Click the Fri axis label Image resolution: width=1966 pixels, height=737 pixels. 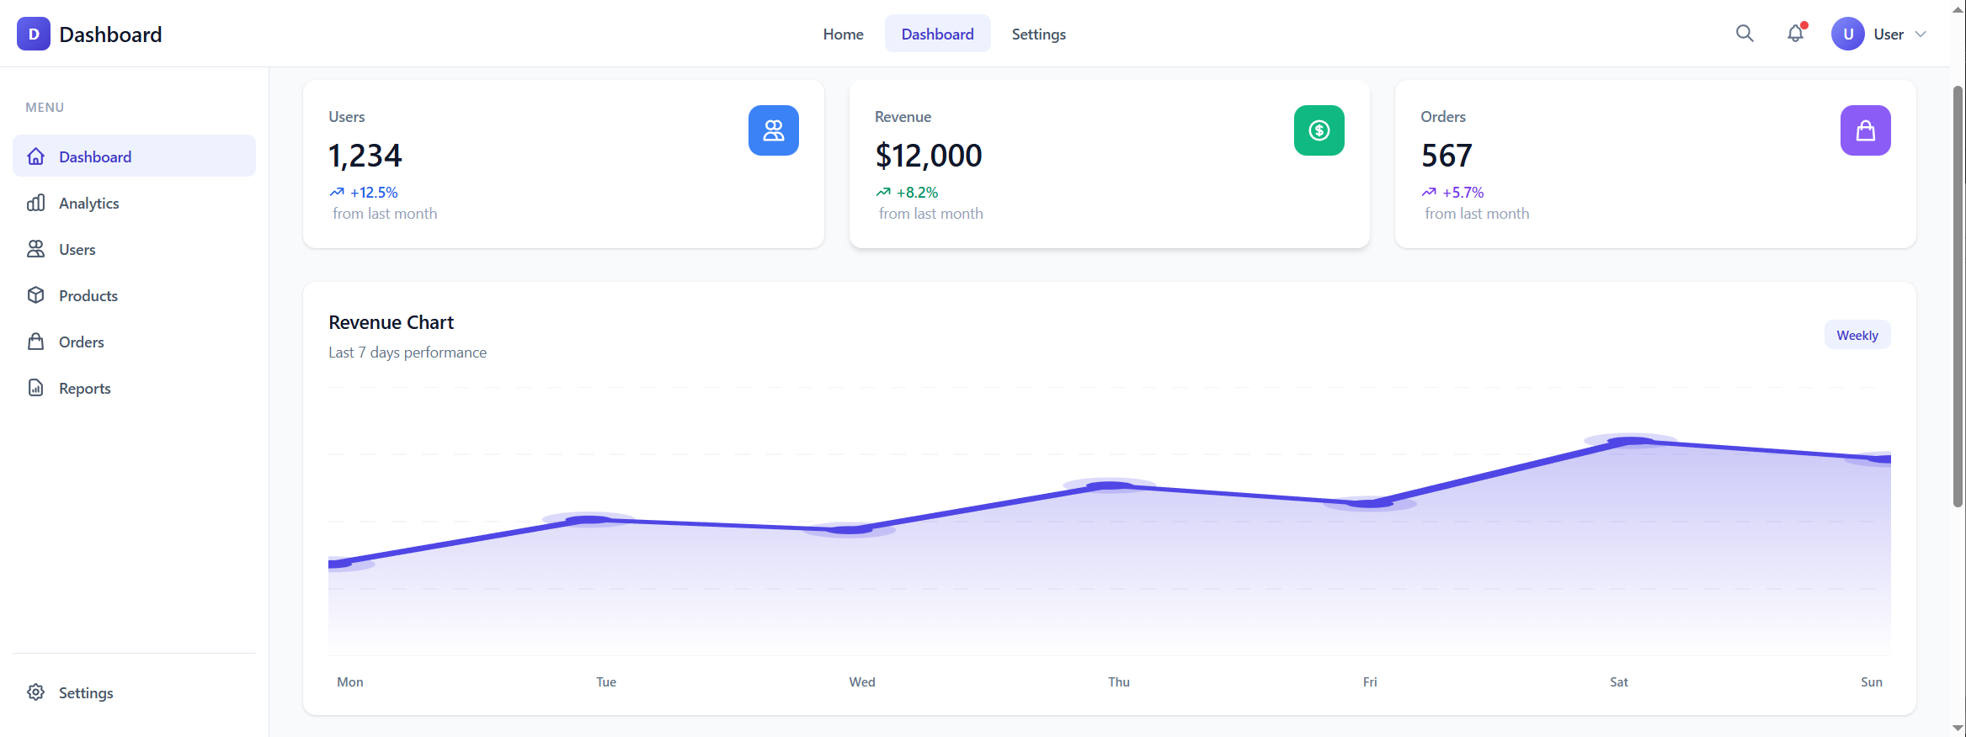[x=1370, y=682]
